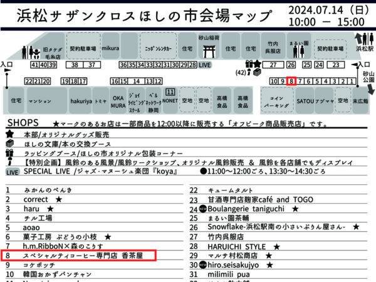Select booth number 14 on the map

point(136,81)
